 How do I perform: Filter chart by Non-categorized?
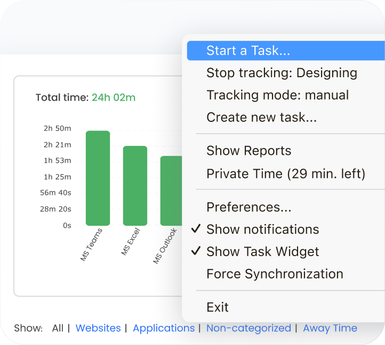[248, 328]
